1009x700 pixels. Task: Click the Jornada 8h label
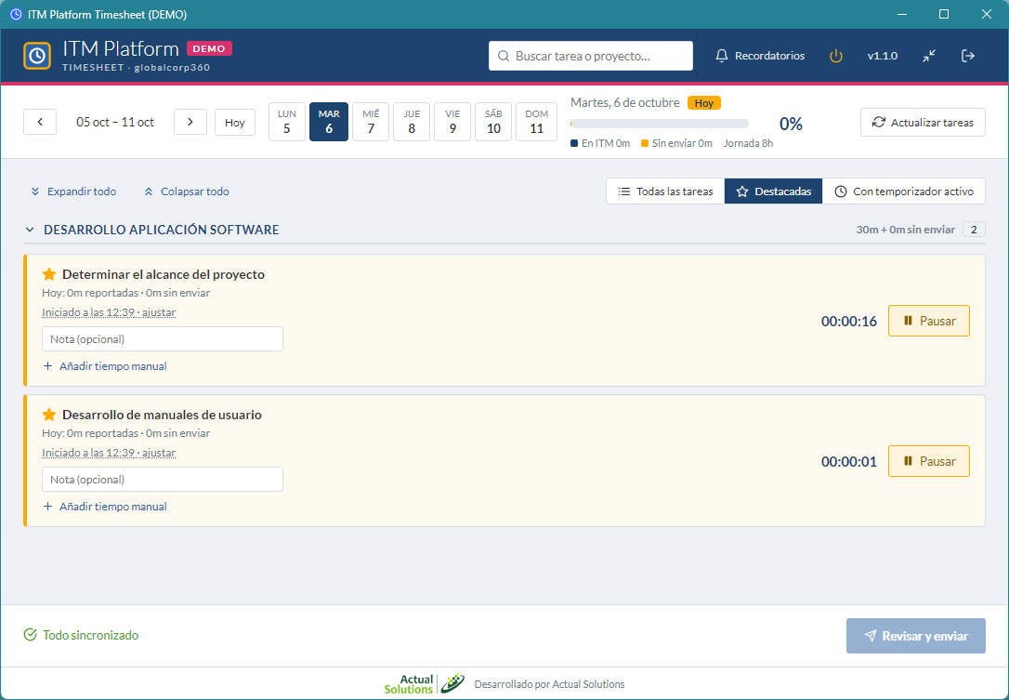click(748, 143)
